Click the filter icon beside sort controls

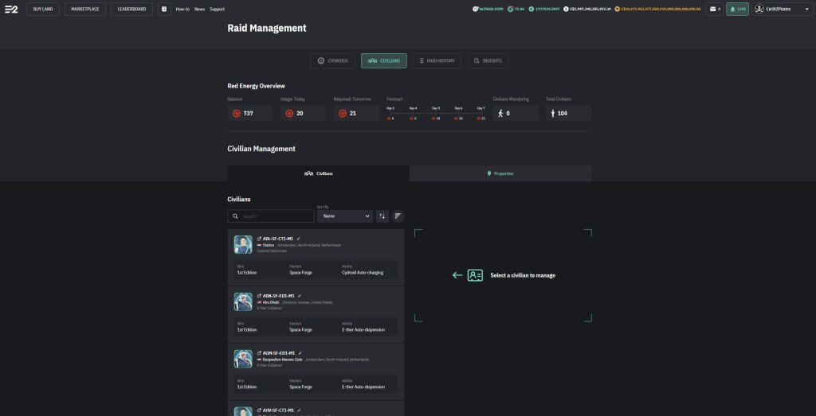(x=398, y=216)
